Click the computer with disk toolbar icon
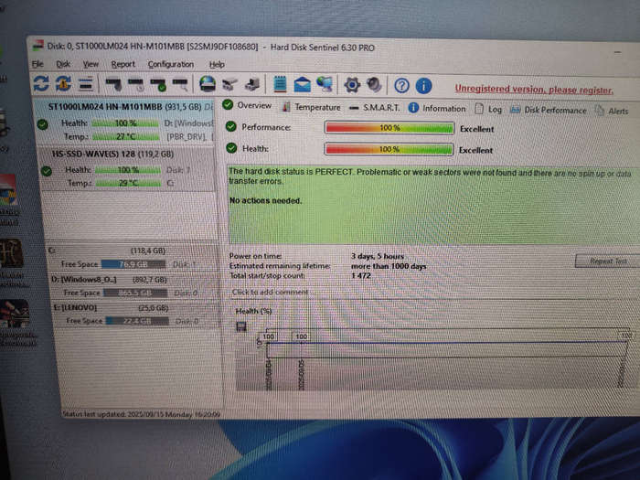Screen dimensions: 640x480 click(251, 84)
